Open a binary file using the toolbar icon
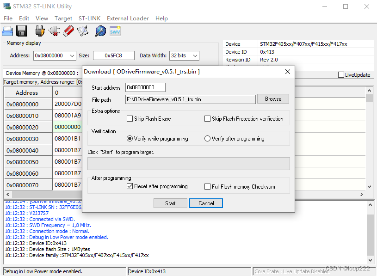Screen dimensions: 377x276 (6, 31)
